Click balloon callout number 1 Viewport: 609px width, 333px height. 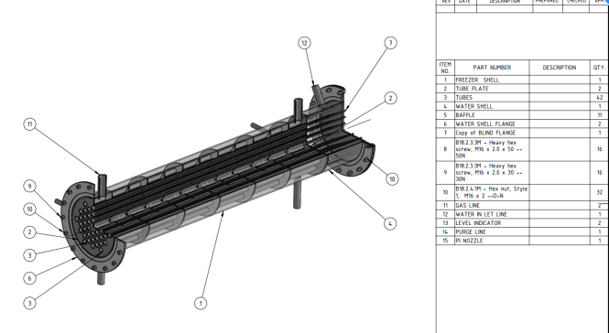tap(201, 303)
